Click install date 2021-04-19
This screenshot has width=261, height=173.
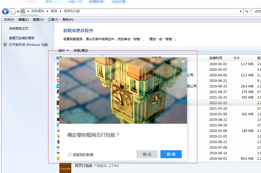(218, 125)
